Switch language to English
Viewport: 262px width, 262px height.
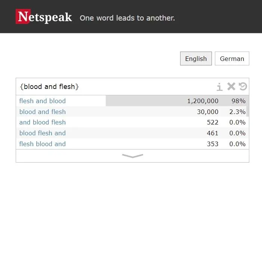tap(196, 59)
